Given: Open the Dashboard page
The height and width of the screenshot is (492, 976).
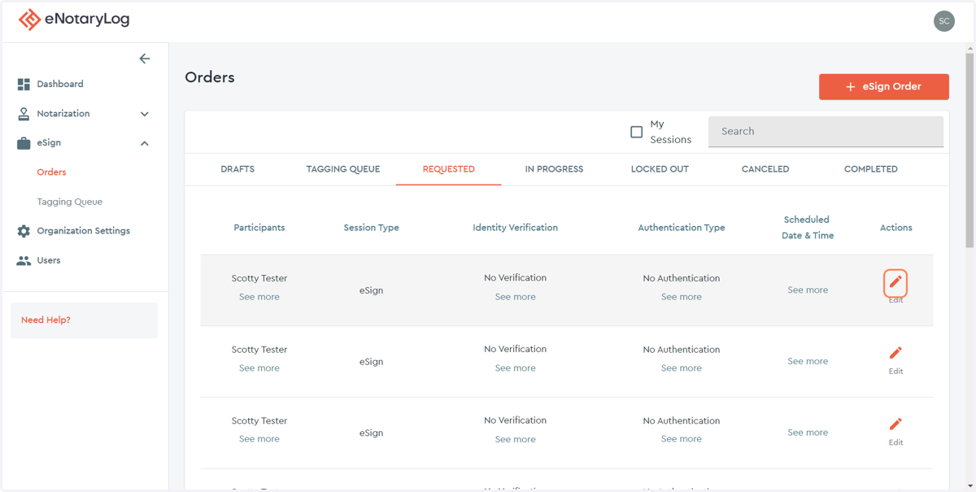Looking at the screenshot, I should [60, 84].
